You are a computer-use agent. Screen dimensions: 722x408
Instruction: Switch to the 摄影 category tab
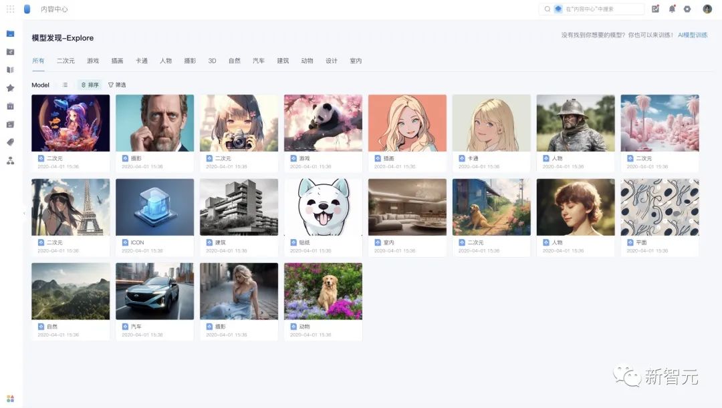click(189, 60)
